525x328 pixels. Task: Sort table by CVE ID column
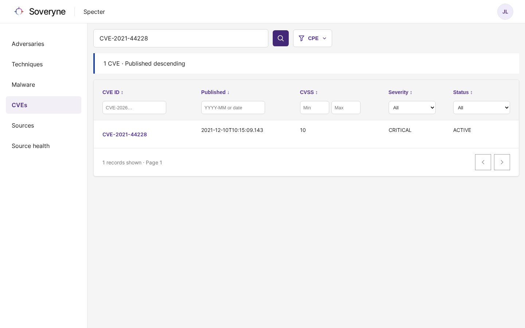tap(113, 92)
